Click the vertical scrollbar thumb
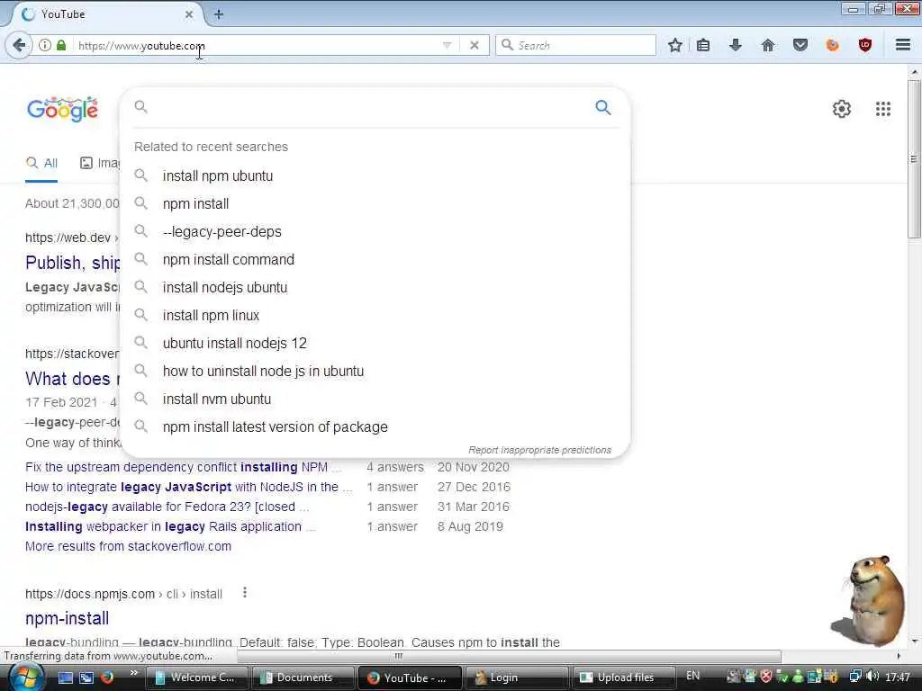 pos(914,158)
